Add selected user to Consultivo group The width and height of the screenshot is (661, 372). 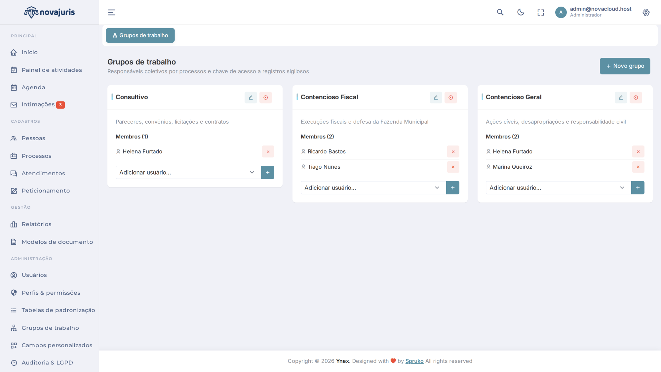268,172
